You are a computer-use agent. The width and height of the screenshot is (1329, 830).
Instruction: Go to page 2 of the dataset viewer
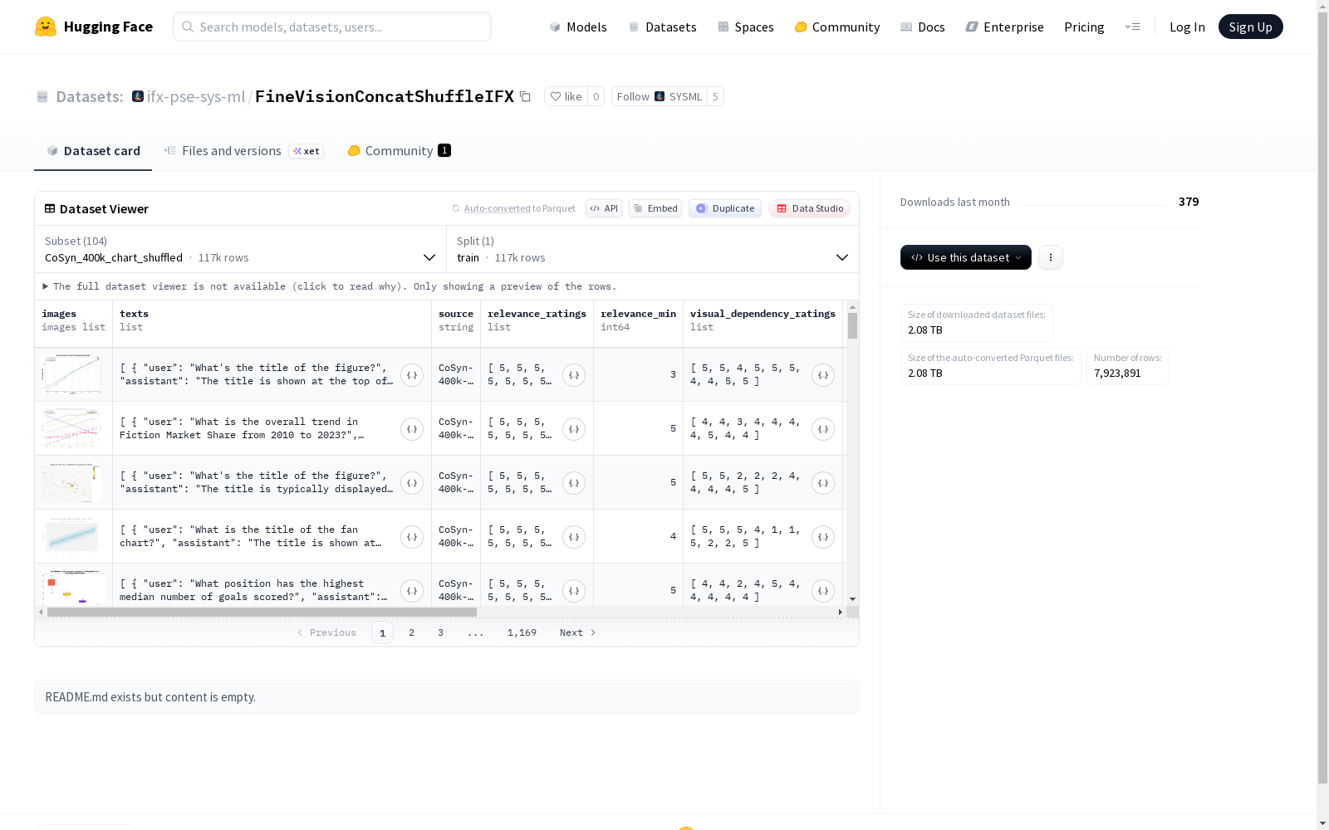(x=411, y=632)
